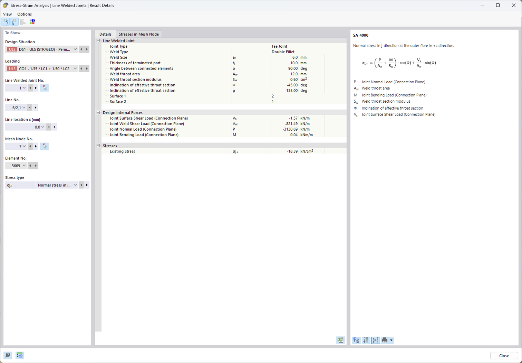522x363 pixels.
Task: Maximize the Result Details window
Action: pyautogui.click(x=498, y=5)
